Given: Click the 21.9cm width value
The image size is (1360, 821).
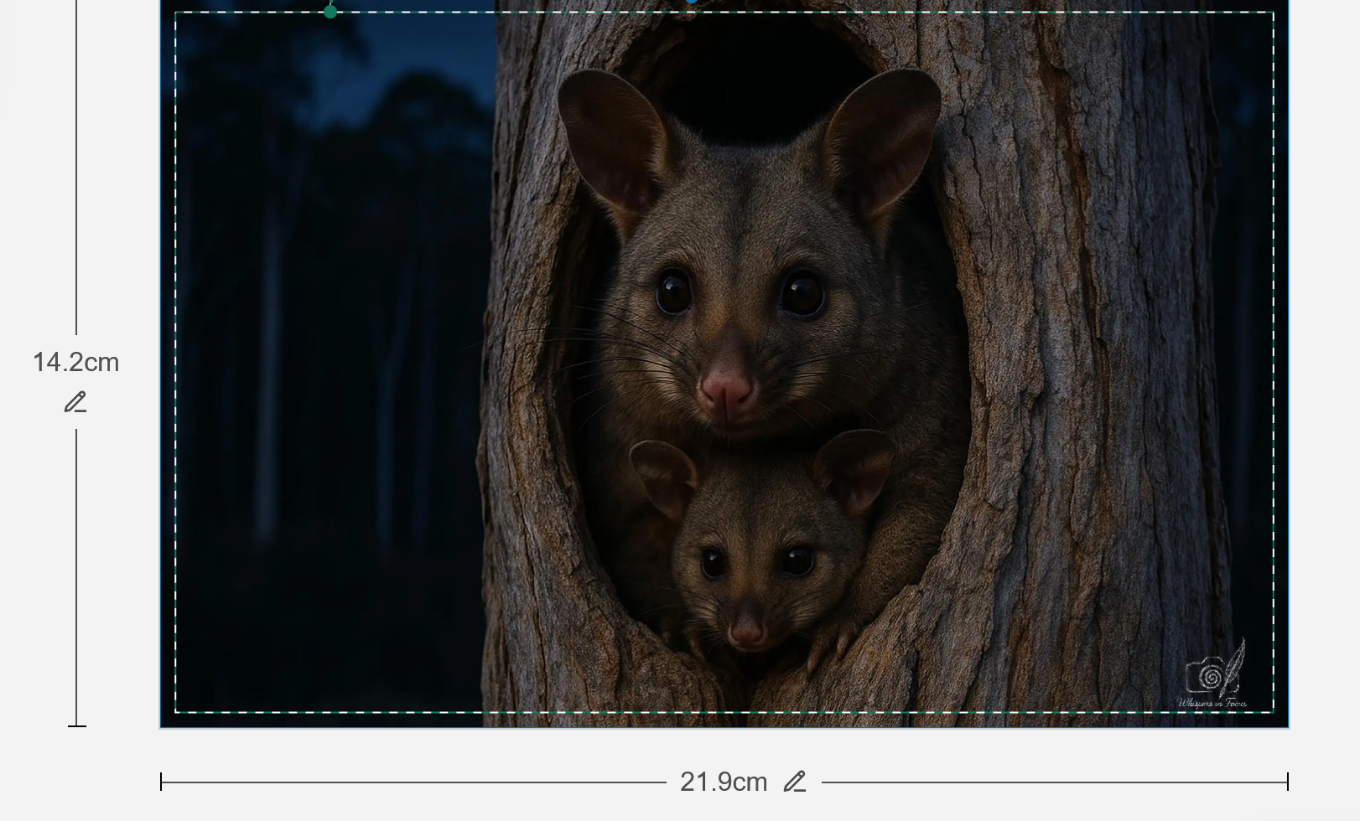Looking at the screenshot, I should coord(723,782).
